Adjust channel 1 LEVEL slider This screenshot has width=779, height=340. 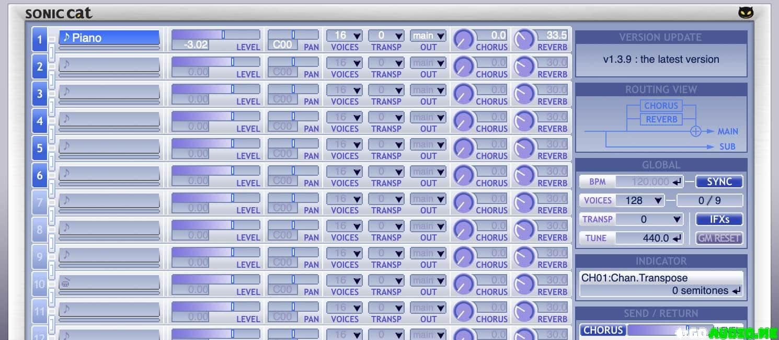215,35
